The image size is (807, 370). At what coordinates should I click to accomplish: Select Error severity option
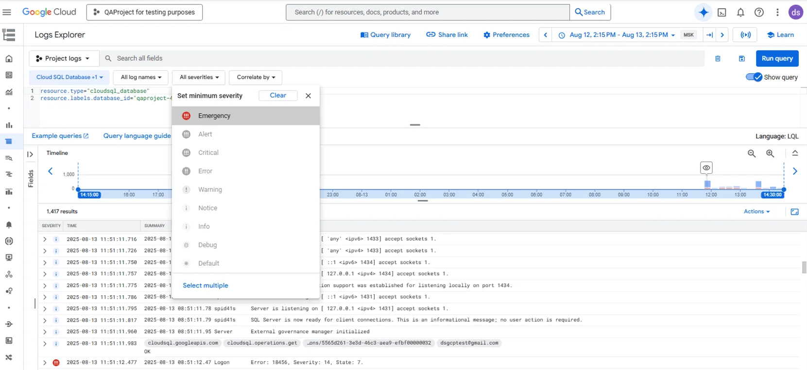point(246,171)
